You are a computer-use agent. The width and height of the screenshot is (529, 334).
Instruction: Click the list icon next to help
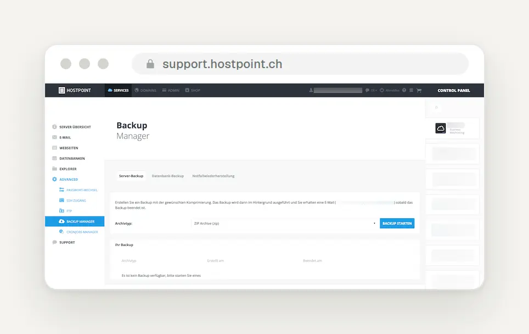411,90
